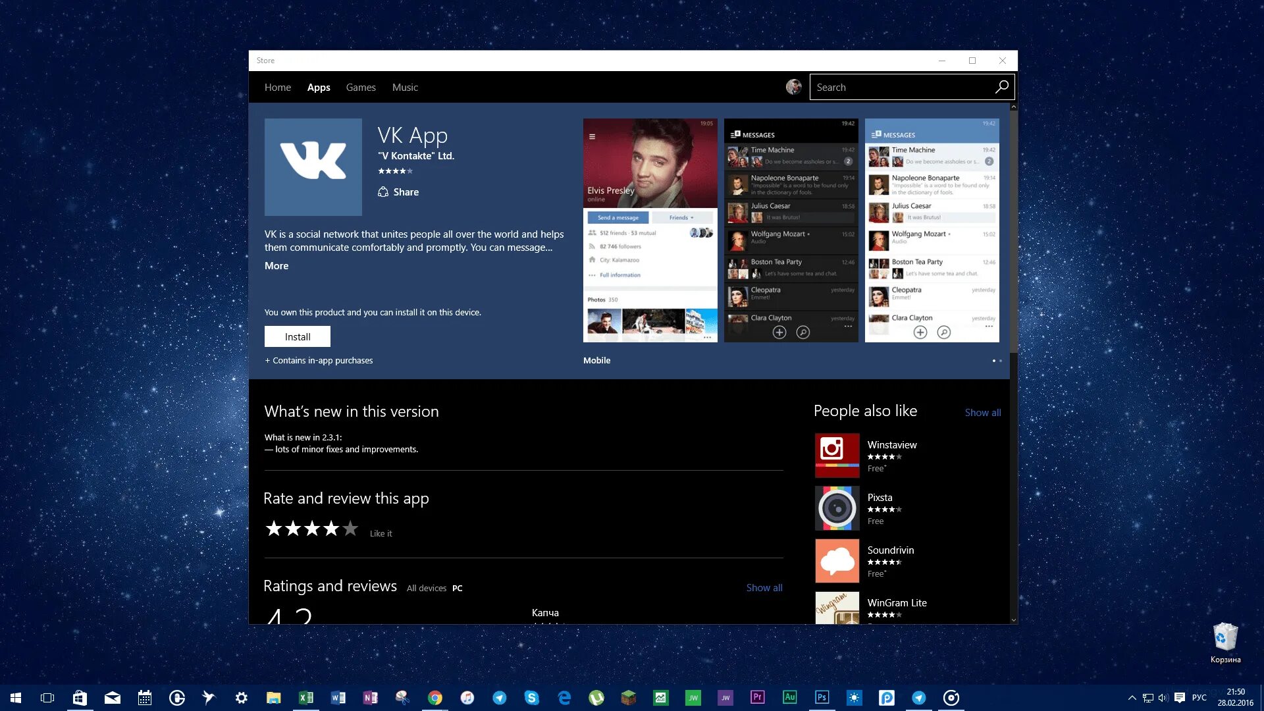Image resolution: width=1264 pixels, height=711 pixels.
Task: Filter reviews by All devices
Action: coord(427,589)
